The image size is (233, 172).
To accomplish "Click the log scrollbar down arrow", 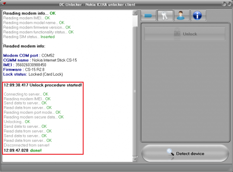I will [135, 159].
